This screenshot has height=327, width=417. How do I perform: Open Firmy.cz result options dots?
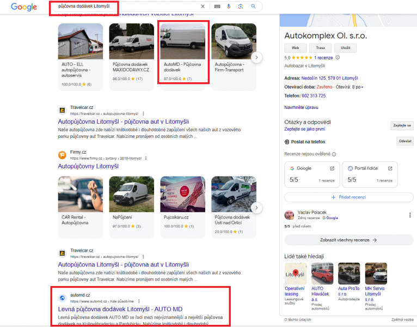[x=146, y=159]
